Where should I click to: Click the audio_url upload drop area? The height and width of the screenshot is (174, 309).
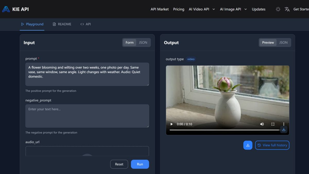(87, 151)
